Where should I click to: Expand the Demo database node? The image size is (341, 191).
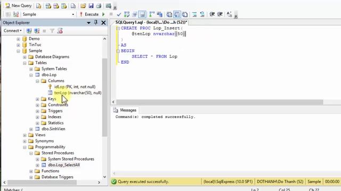18,39
